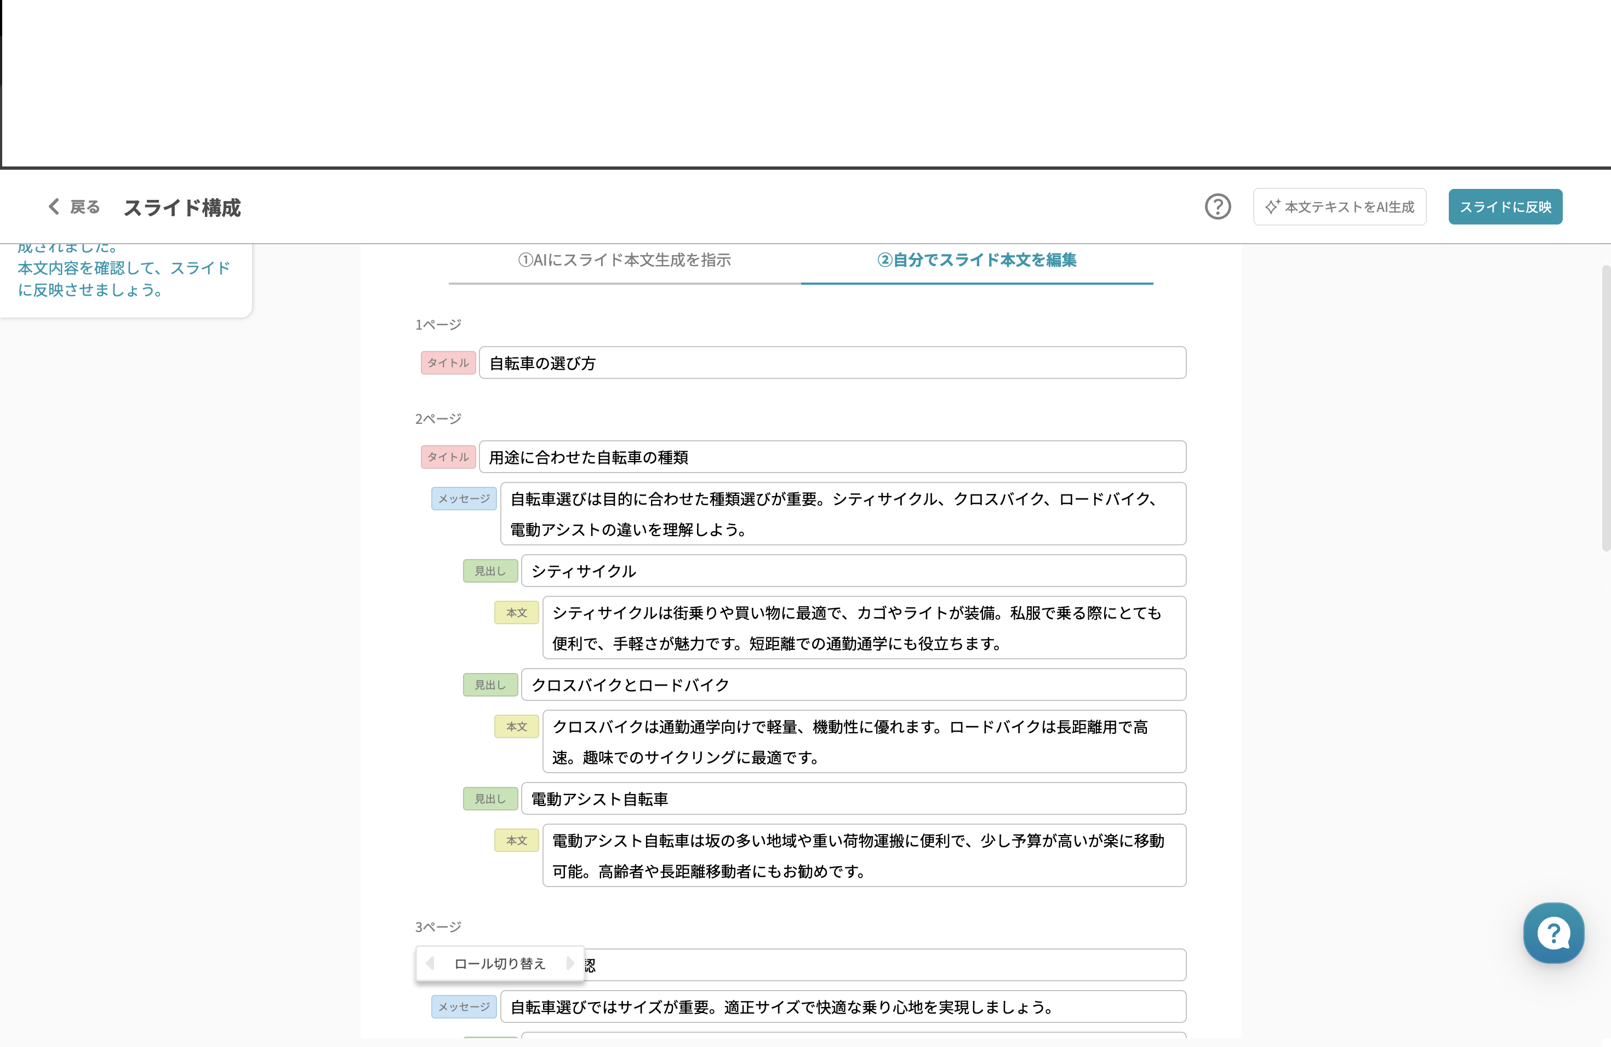Click the 戻る link at top left
The height and width of the screenshot is (1047, 1611).
pos(83,207)
